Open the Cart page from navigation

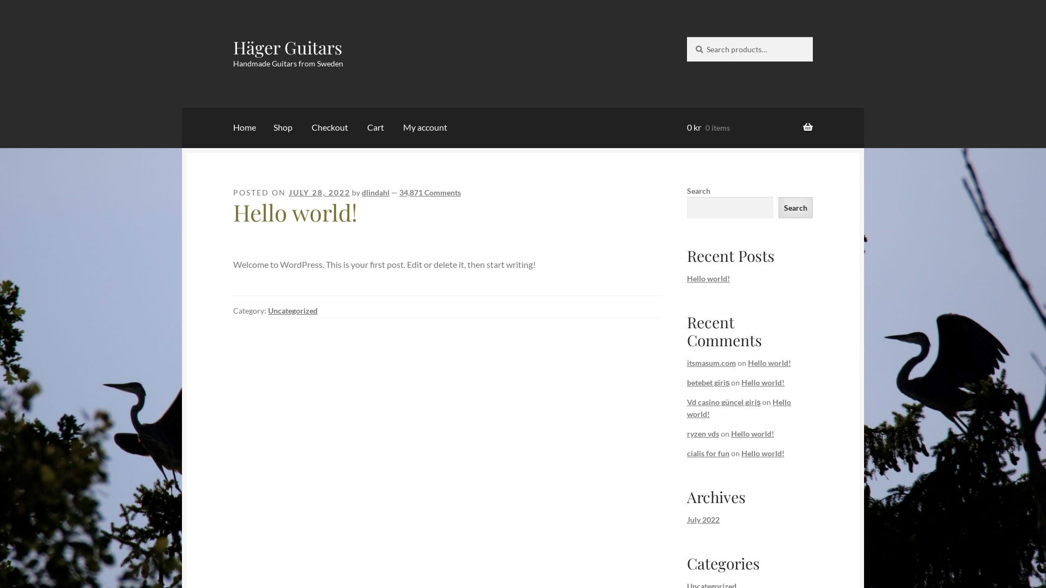click(x=375, y=127)
